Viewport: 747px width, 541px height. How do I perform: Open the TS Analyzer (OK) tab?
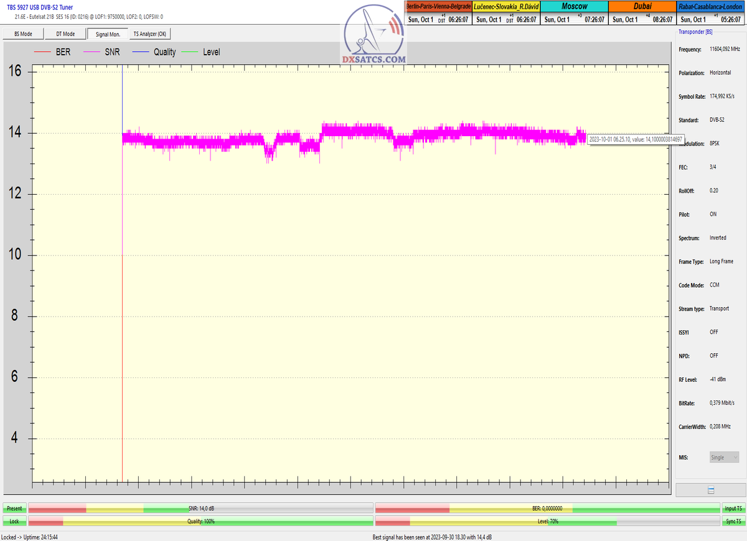coord(149,34)
